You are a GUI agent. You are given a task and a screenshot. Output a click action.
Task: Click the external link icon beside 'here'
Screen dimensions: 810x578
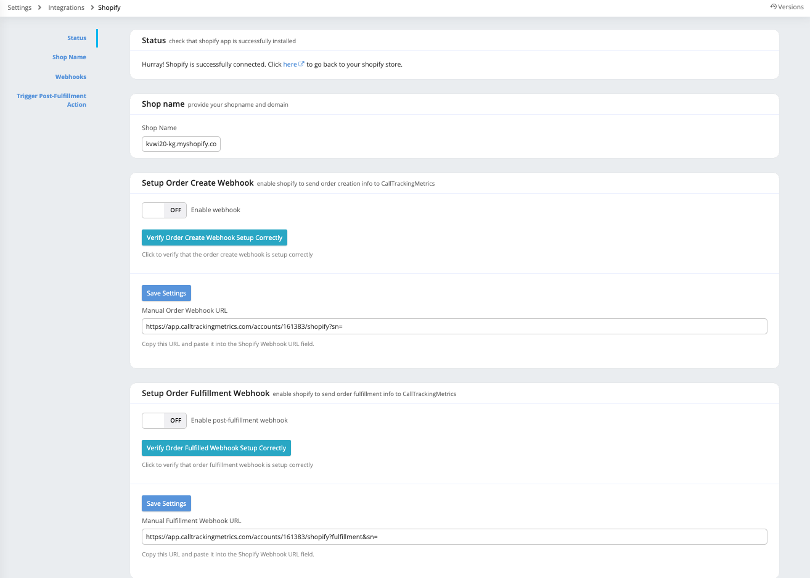tap(301, 64)
